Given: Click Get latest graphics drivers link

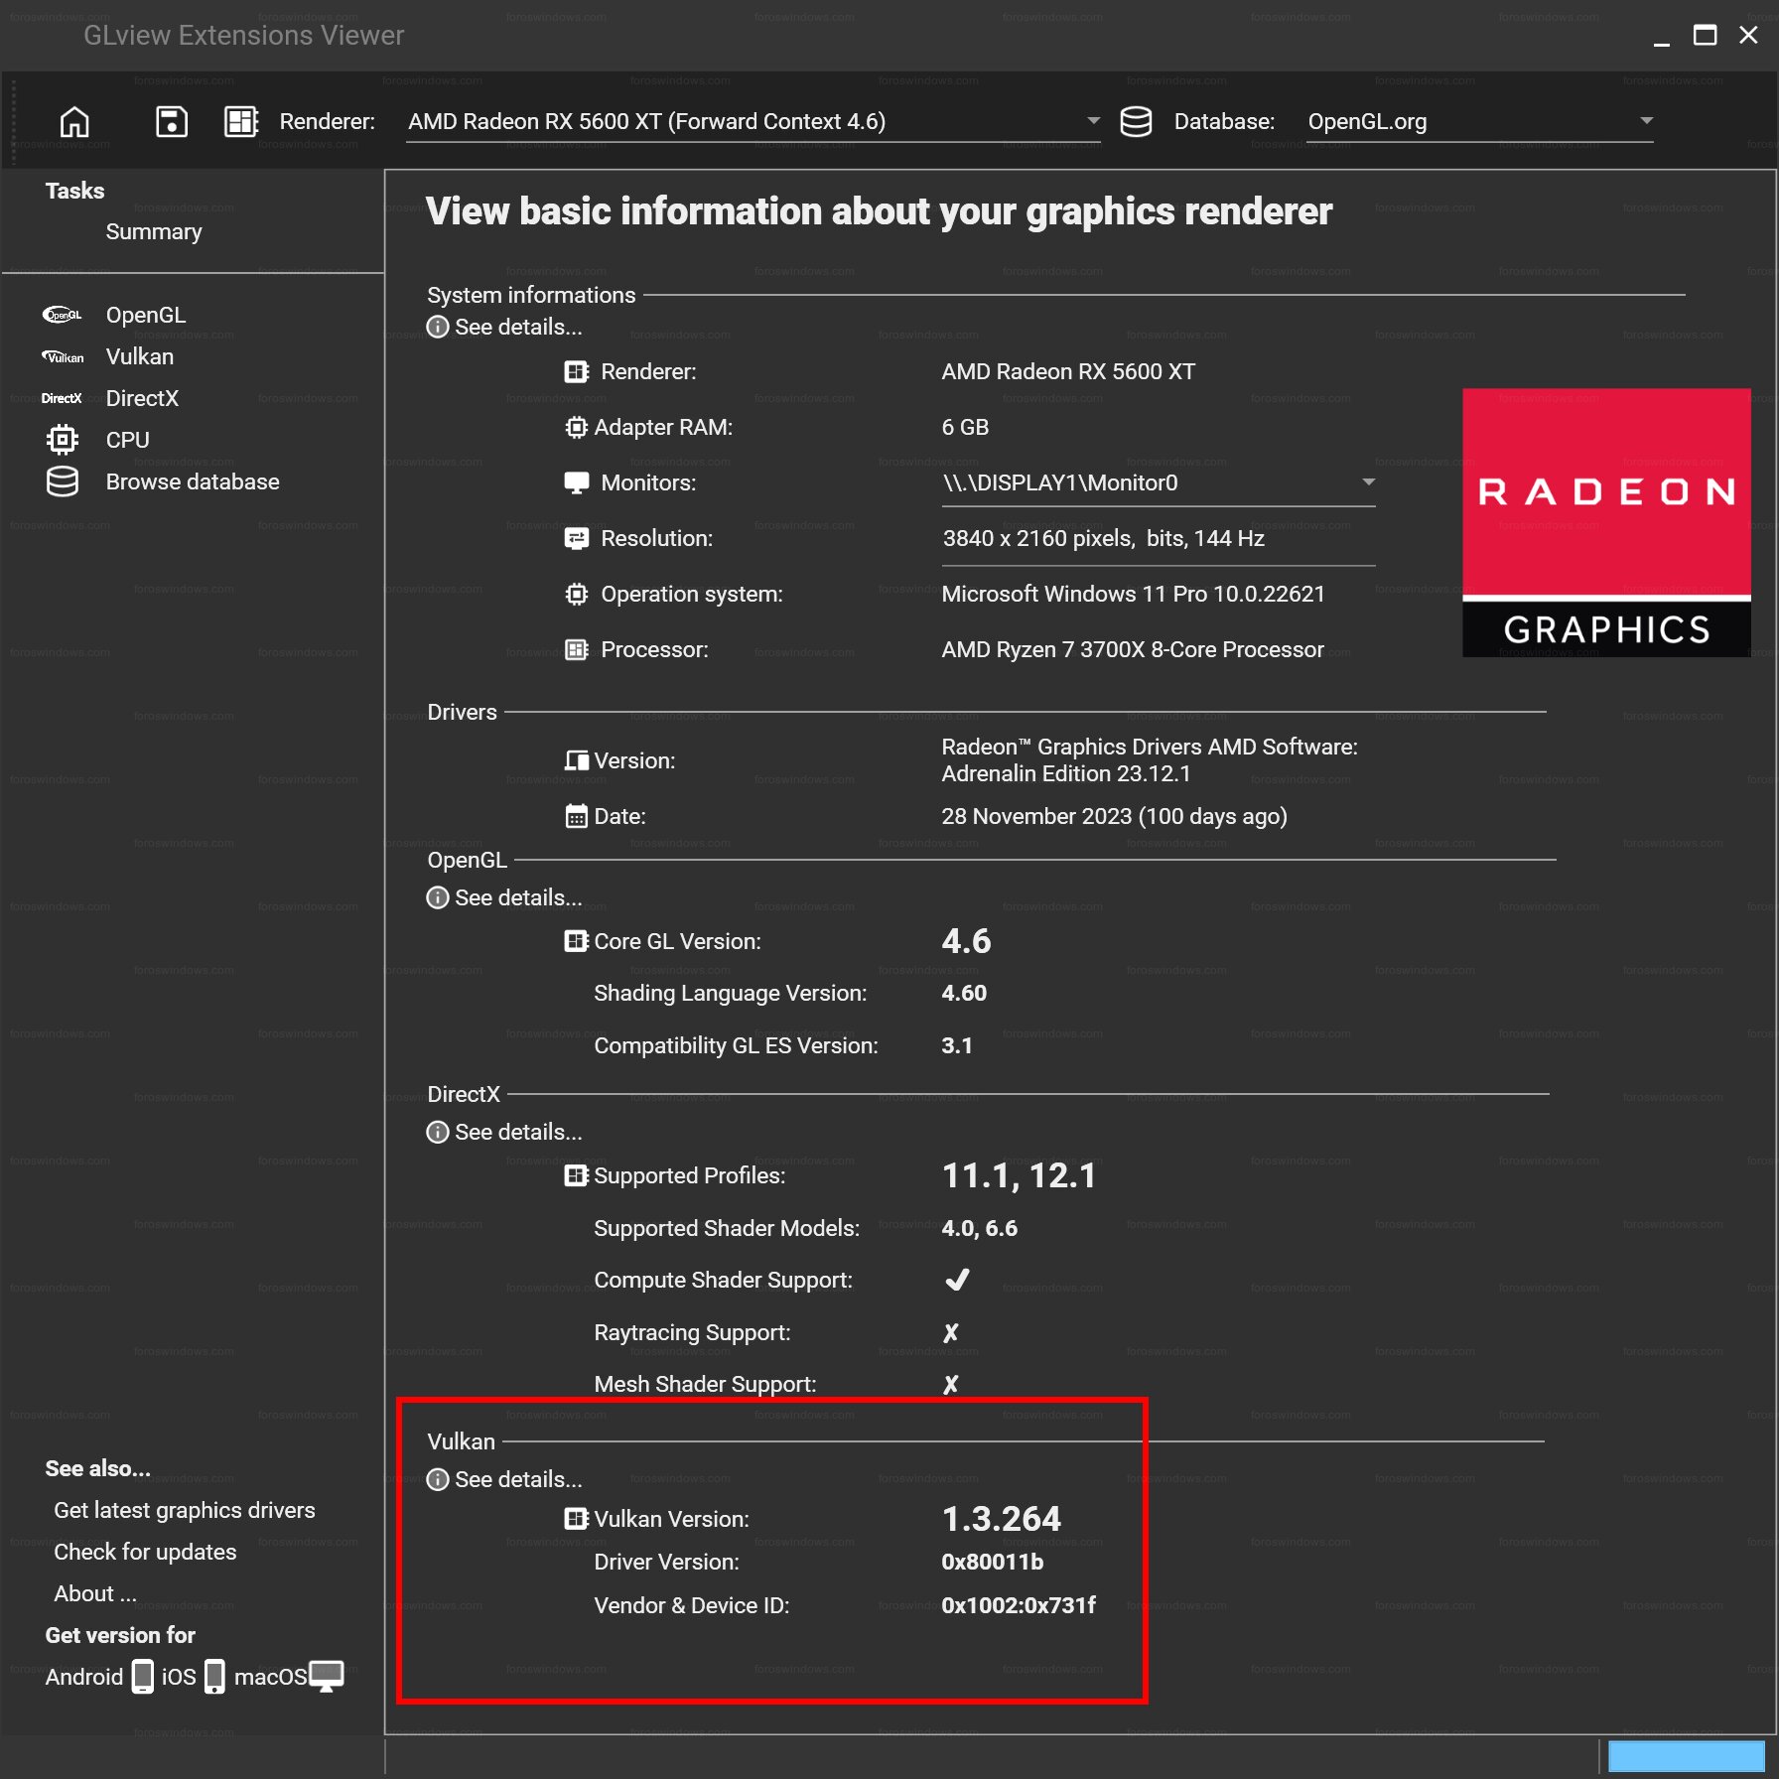Looking at the screenshot, I should click(x=185, y=1511).
